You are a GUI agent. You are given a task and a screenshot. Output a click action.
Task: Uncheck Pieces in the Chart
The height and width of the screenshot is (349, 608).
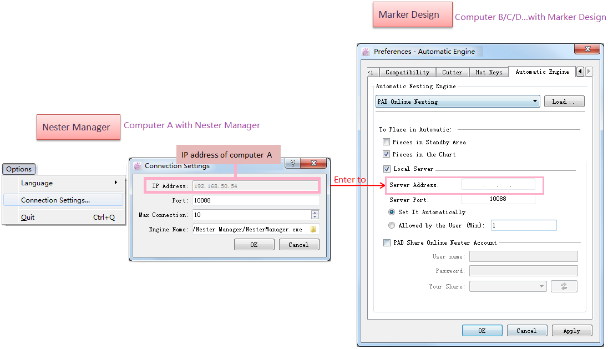pos(387,154)
